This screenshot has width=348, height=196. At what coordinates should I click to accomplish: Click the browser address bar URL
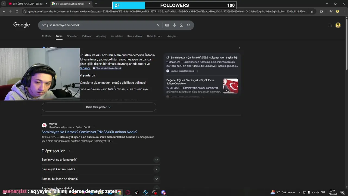click(168, 11)
